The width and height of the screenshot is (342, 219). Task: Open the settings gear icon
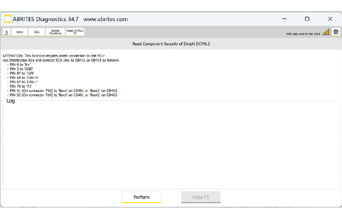coord(336,32)
